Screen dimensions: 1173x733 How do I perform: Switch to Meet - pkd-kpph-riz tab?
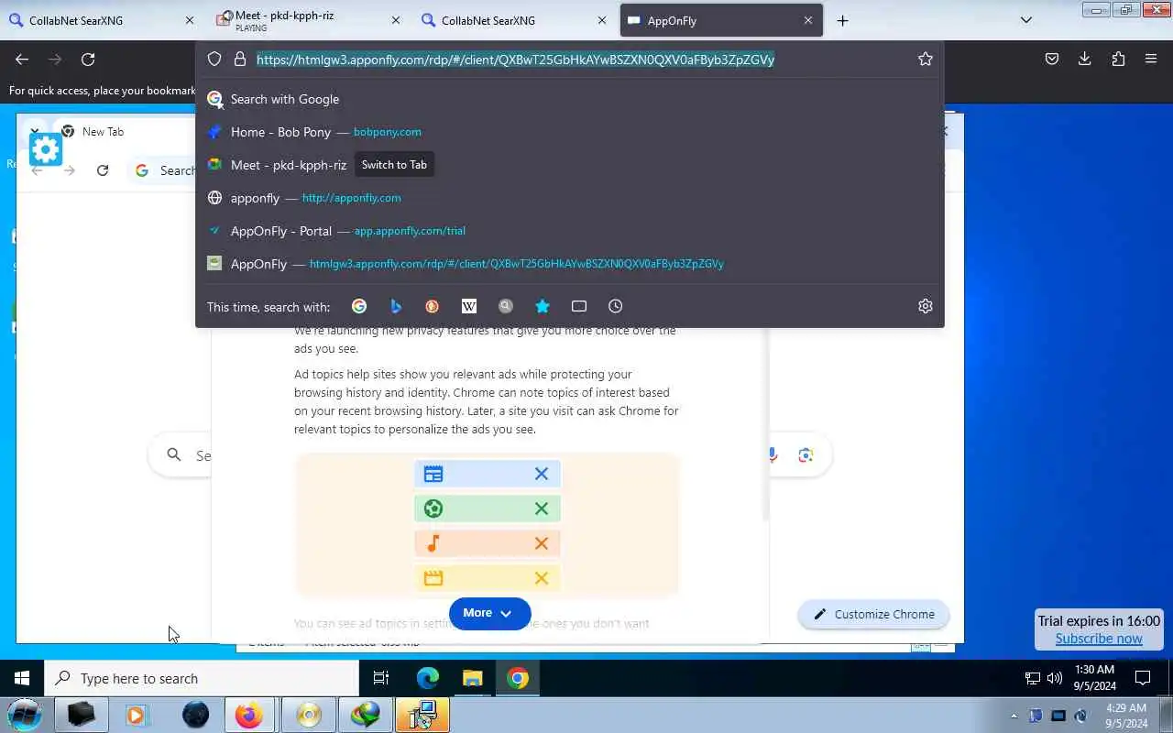(307, 20)
